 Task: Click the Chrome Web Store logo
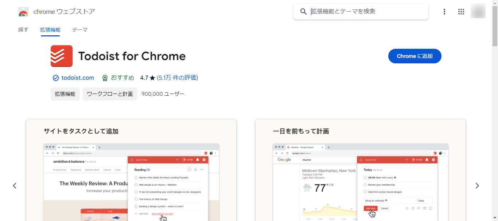coord(23,11)
